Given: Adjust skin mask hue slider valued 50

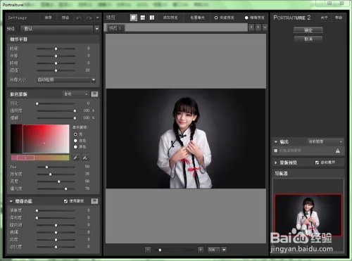Looking at the screenshot, I should pos(56,167).
